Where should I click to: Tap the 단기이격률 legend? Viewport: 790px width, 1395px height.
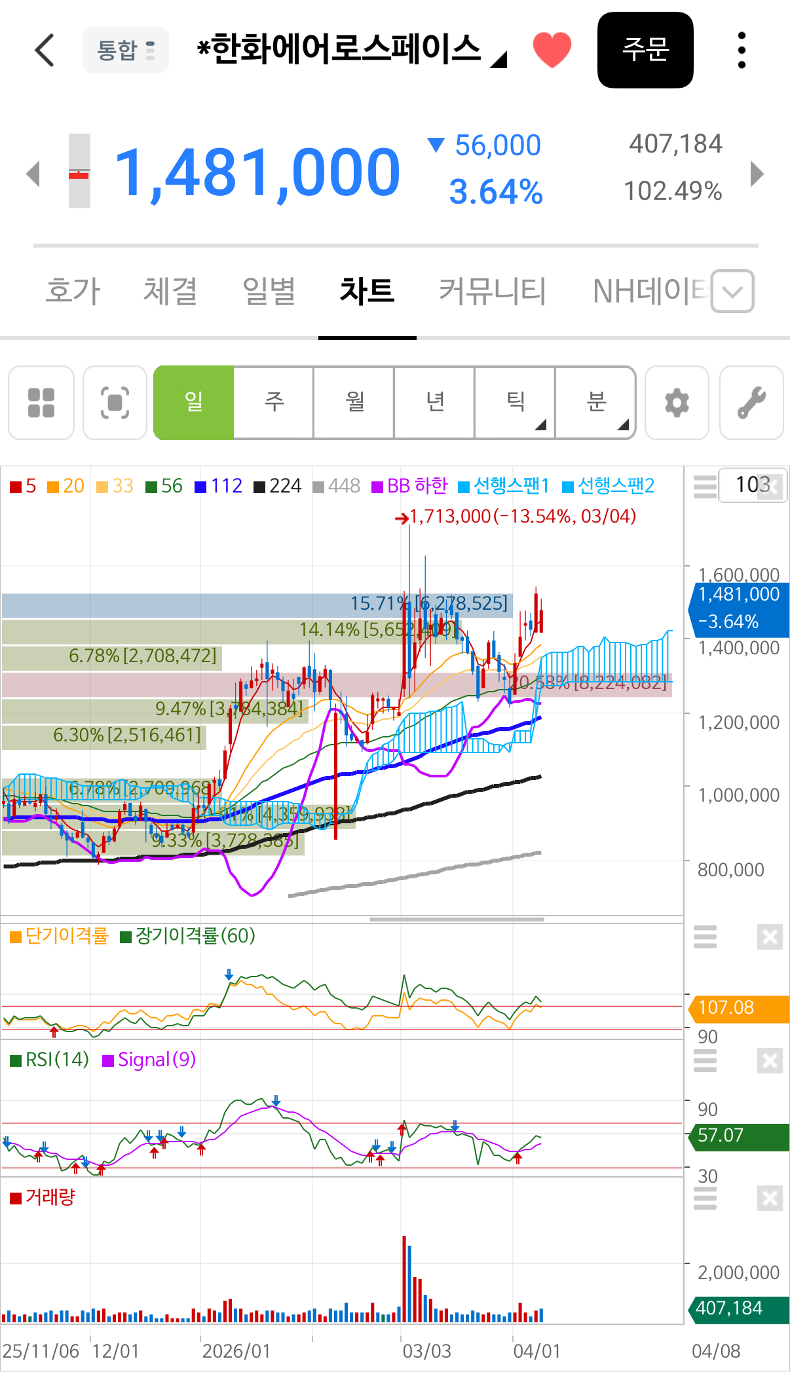pos(59,936)
